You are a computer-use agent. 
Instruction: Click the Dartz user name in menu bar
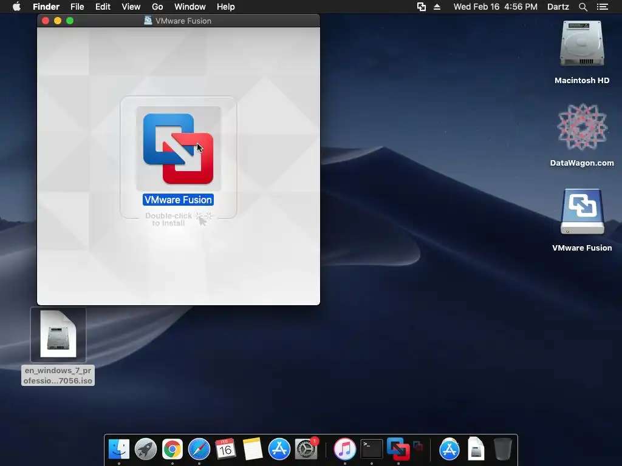pos(558,7)
